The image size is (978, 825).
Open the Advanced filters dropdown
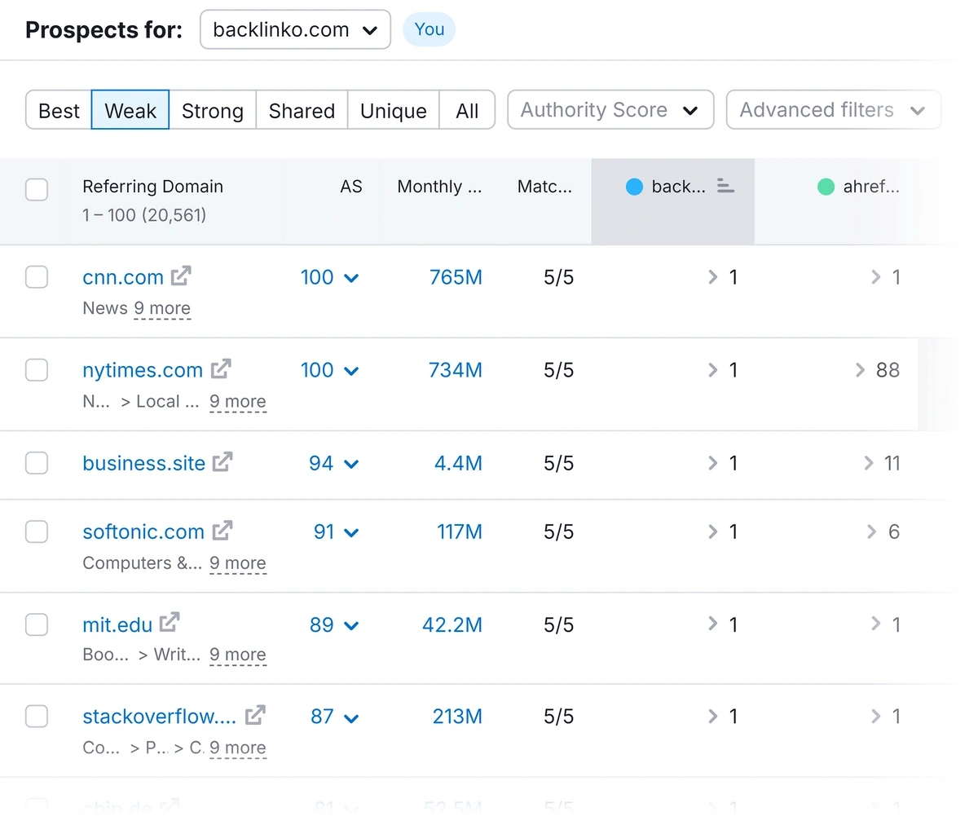point(833,110)
